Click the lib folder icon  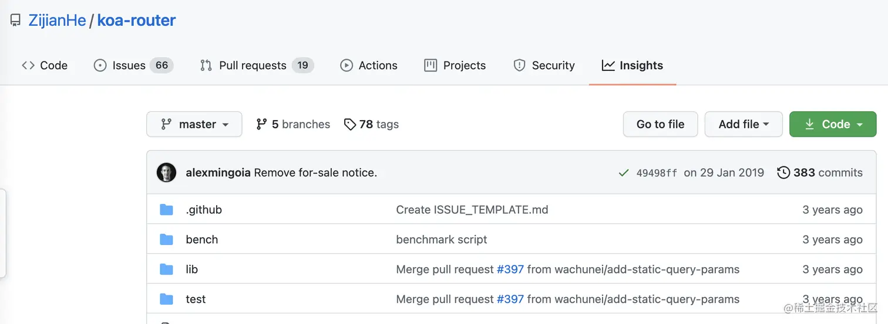[x=167, y=270]
